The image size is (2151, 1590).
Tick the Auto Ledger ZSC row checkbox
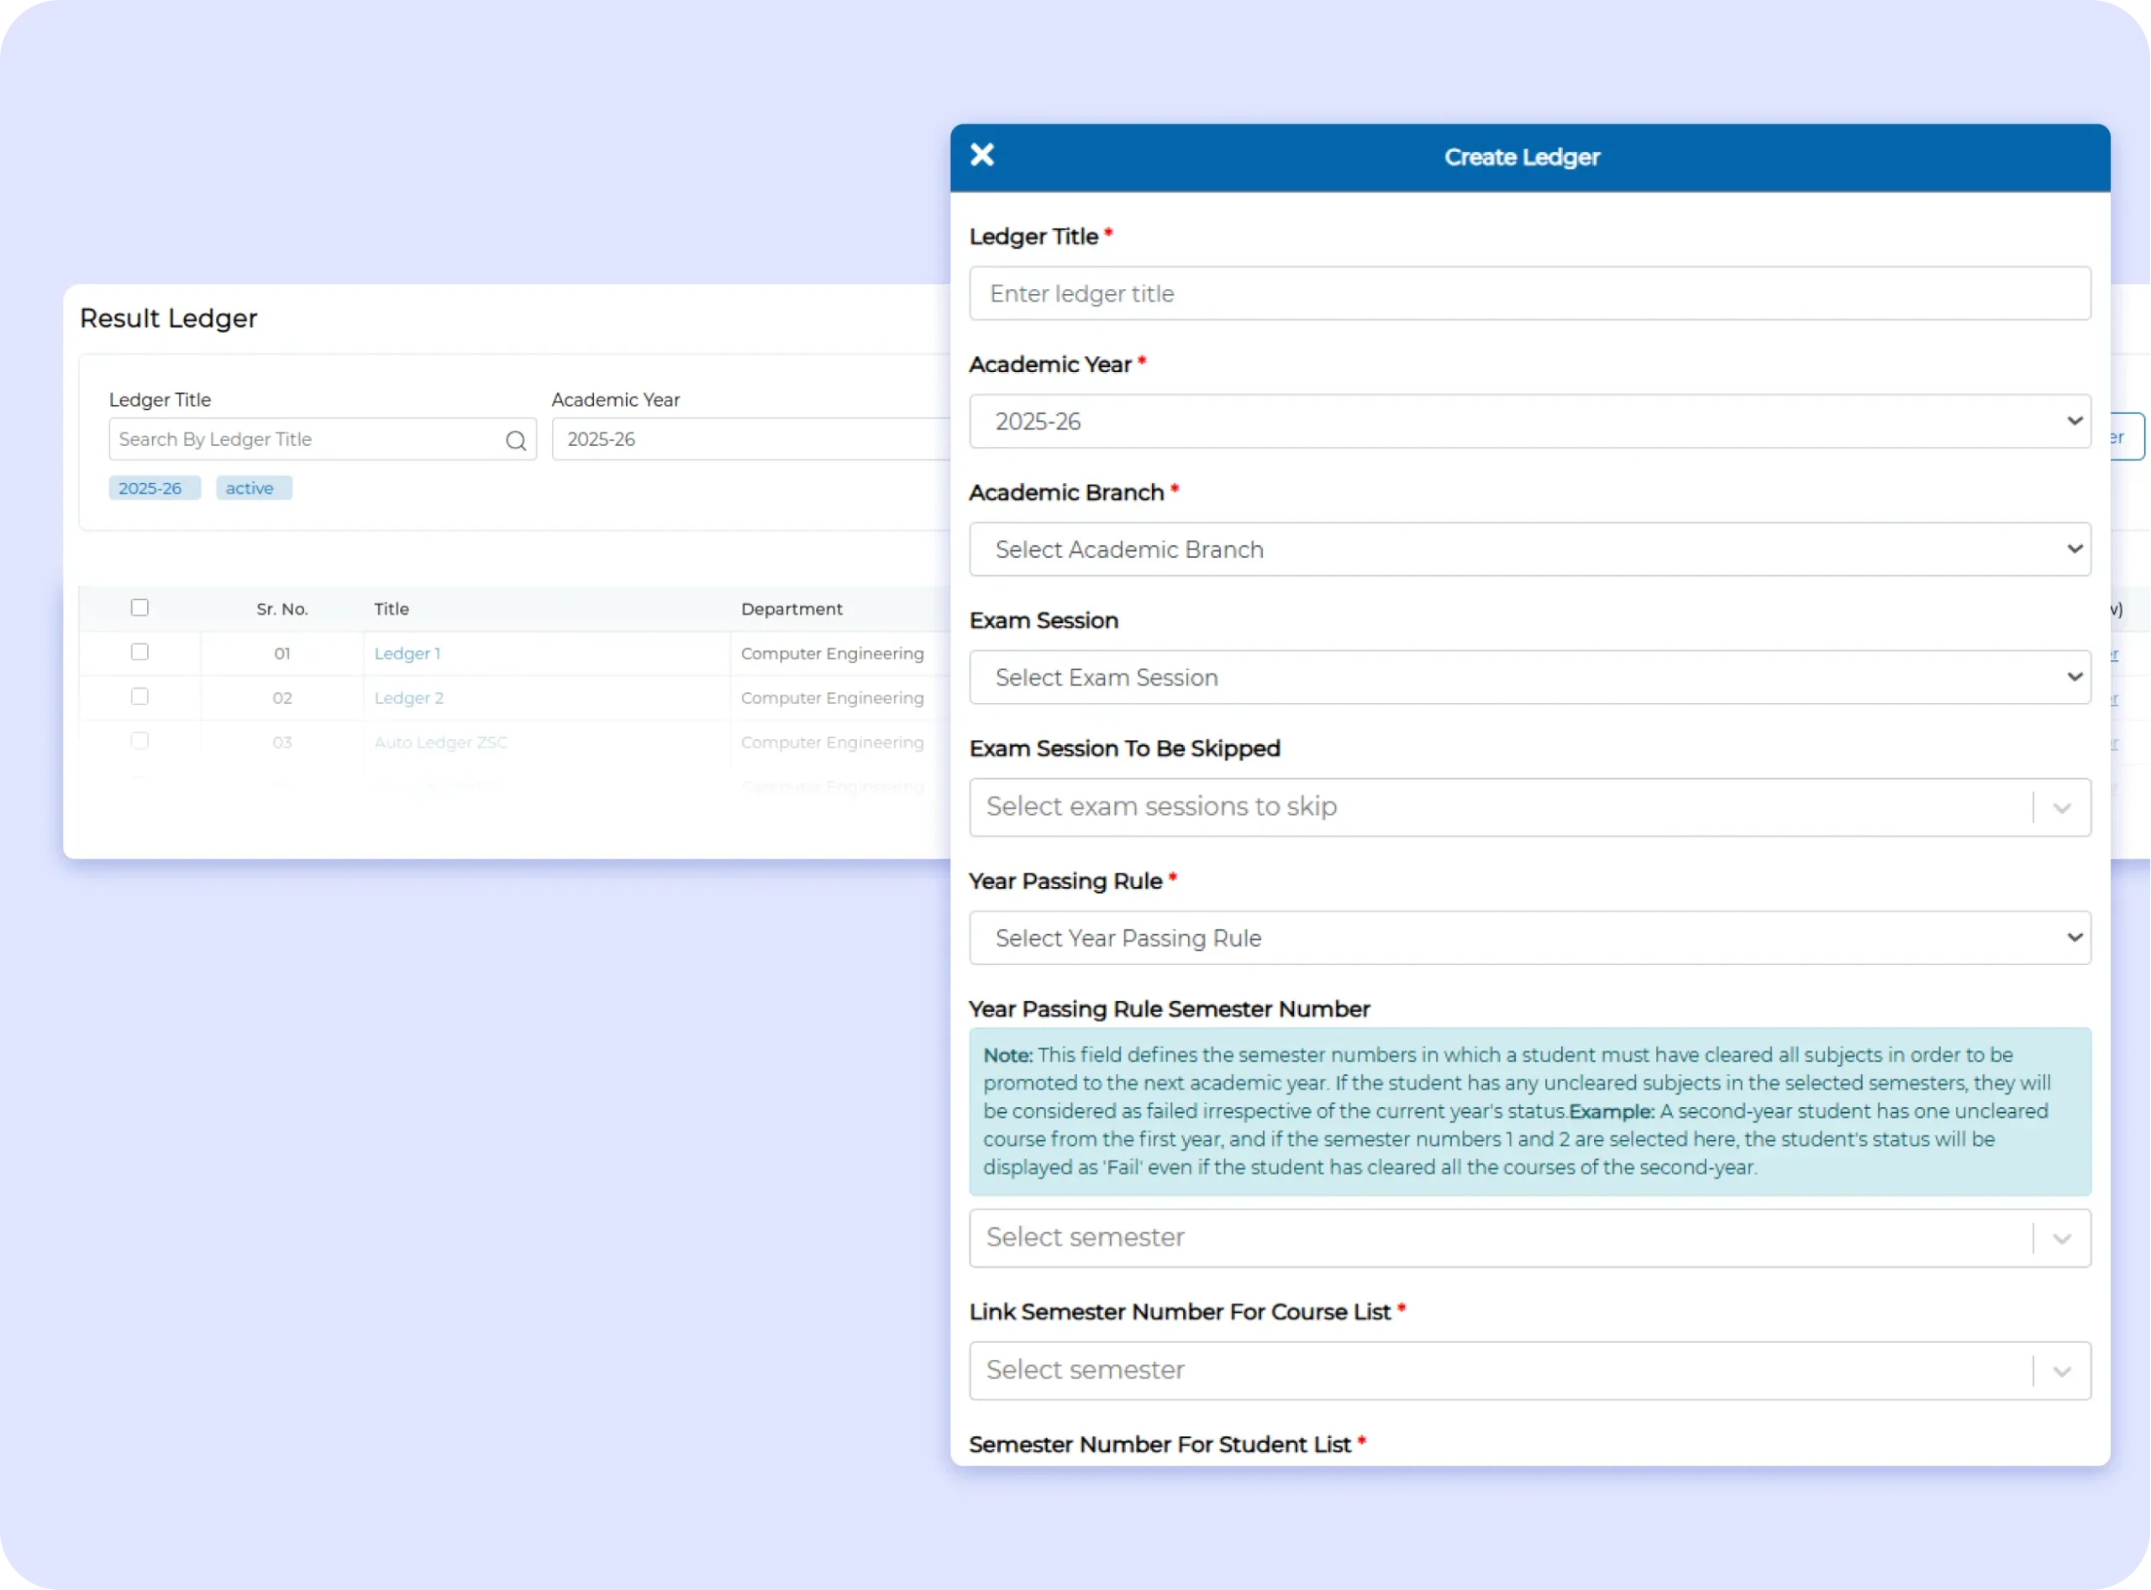pos(139,740)
